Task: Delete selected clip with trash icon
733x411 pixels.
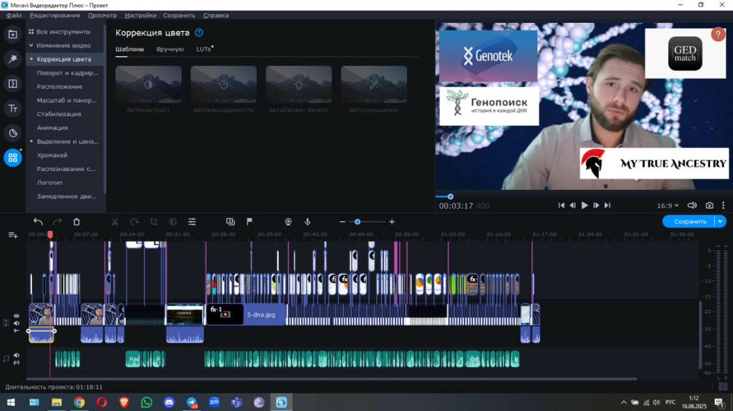Action: (x=76, y=222)
